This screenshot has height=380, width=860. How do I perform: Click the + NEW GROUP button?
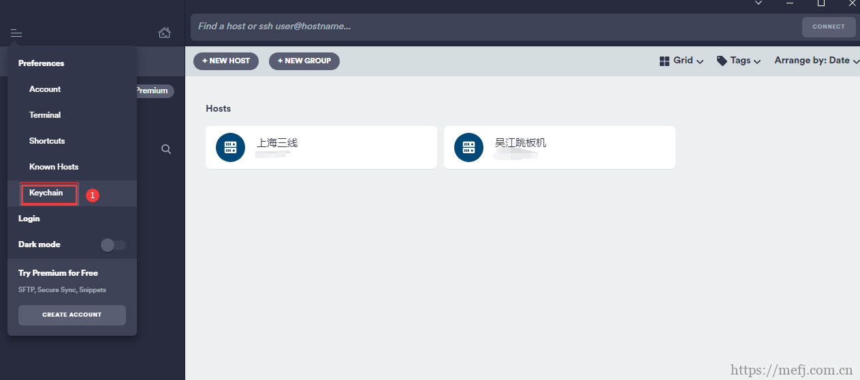click(x=304, y=61)
